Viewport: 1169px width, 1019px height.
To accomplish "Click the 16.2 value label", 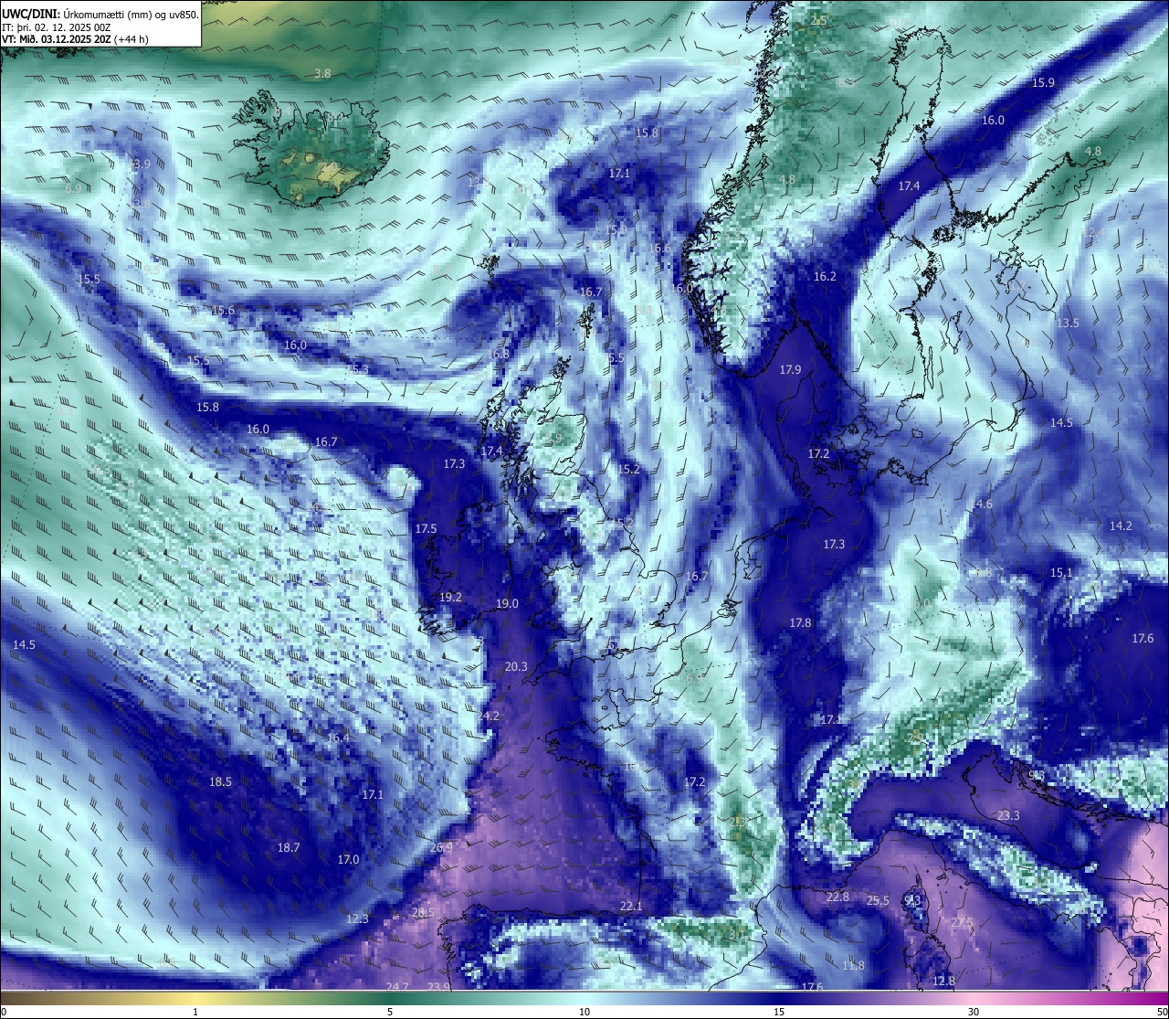I will (825, 276).
